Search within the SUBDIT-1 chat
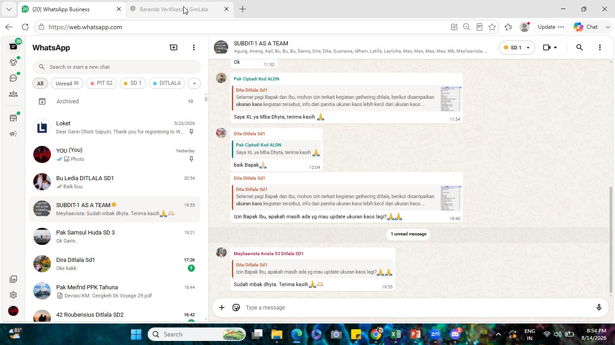 pyautogui.click(x=579, y=48)
